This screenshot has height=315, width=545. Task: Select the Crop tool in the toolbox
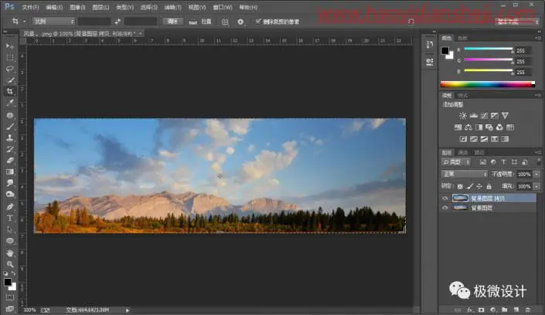[10, 91]
